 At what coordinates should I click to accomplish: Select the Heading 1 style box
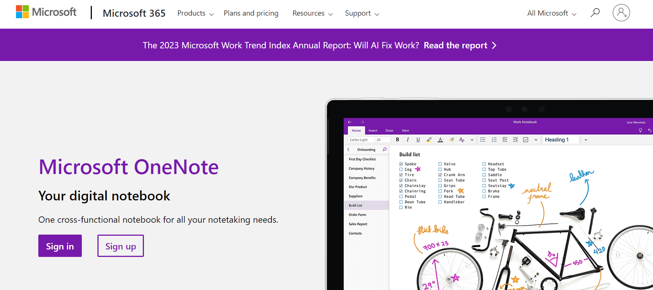coord(561,140)
